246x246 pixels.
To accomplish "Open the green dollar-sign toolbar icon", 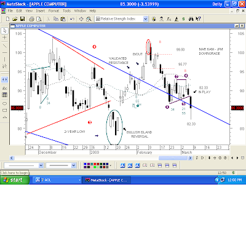I will tap(183, 19).
